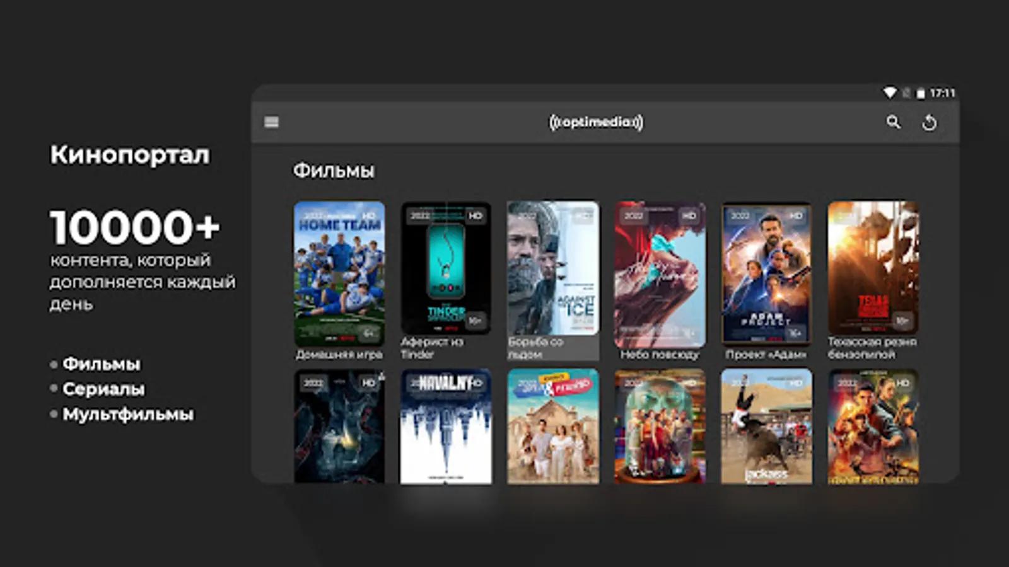Screen dimensions: 1009x567
Task: Open the Jackass movie poster
Action: pos(767,427)
